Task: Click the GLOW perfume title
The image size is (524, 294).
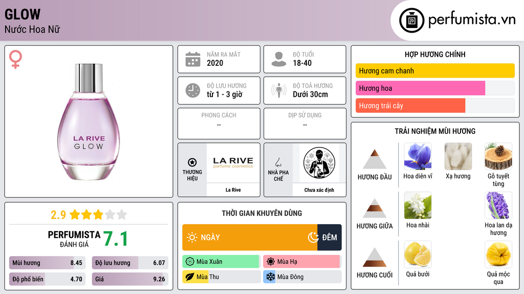Action: pyautogui.click(x=23, y=15)
